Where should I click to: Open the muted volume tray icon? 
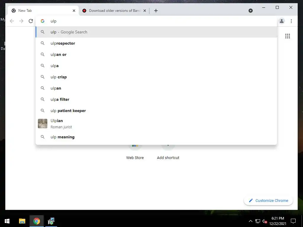pos(265,221)
